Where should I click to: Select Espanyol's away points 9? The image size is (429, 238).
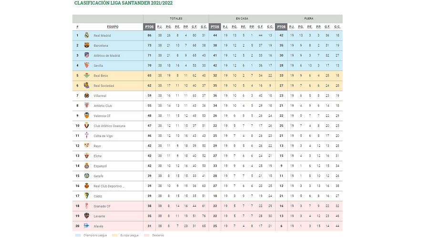coord(281,166)
